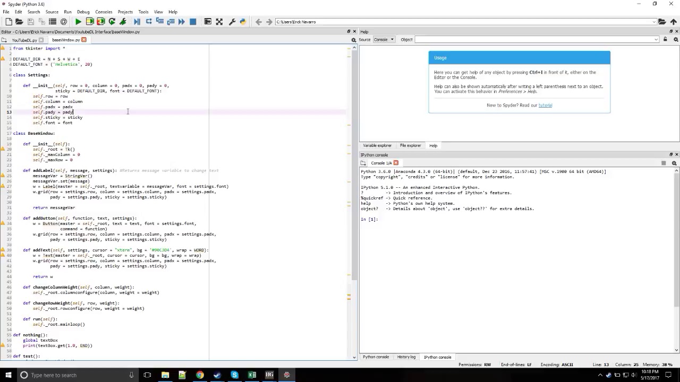Open the Consoles menu
680x382 pixels.
point(104,12)
